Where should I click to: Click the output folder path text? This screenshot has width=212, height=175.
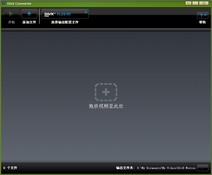tap(166, 168)
